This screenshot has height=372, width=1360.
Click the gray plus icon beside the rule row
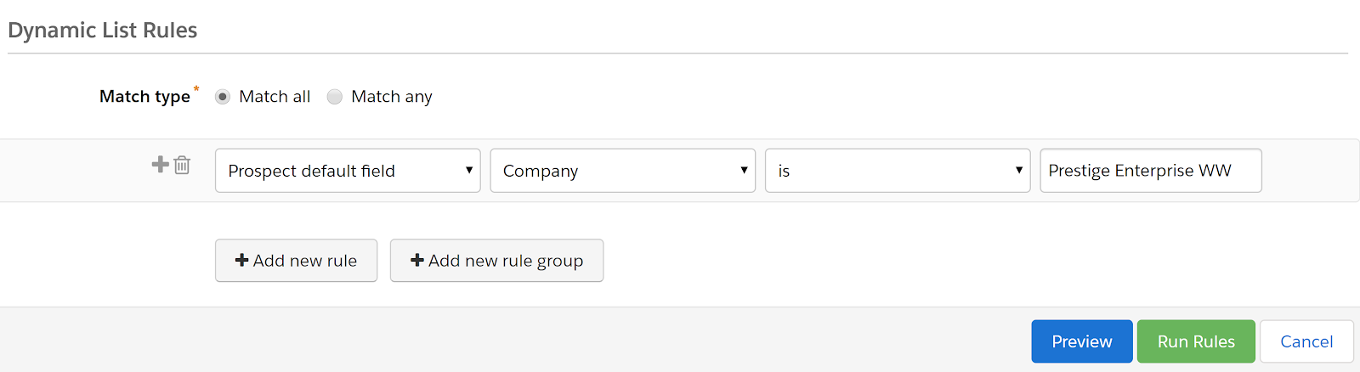pyautogui.click(x=160, y=164)
